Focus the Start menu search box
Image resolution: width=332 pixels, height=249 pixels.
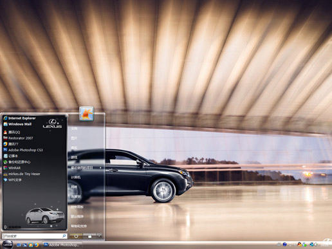(x=35, y=236)
